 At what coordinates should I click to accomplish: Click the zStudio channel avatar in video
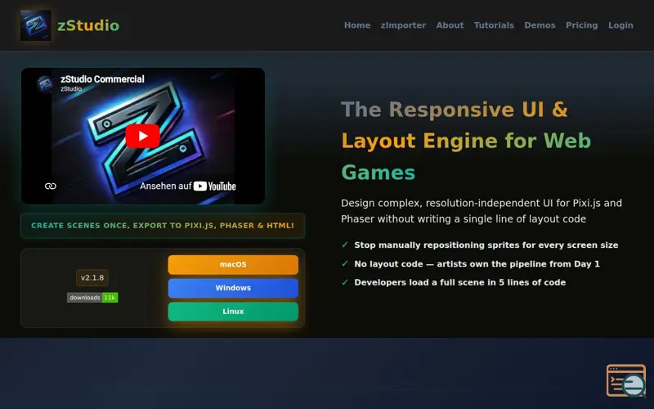coord(44,84)
